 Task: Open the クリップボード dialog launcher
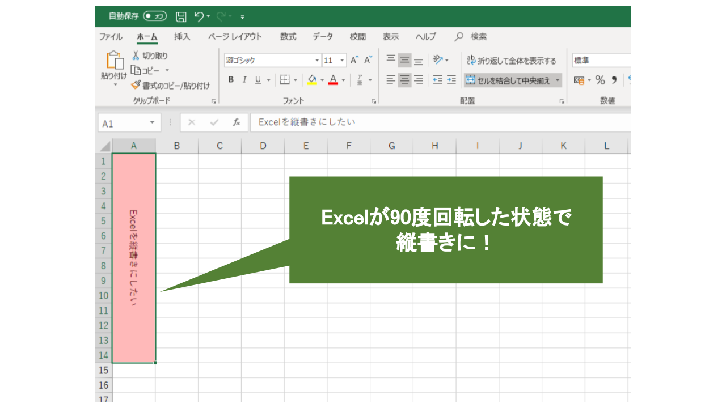coord(214,101)
